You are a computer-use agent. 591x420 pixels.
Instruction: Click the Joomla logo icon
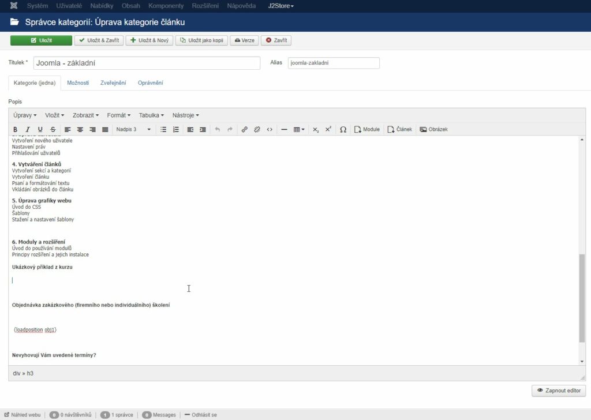click(14, 6)
